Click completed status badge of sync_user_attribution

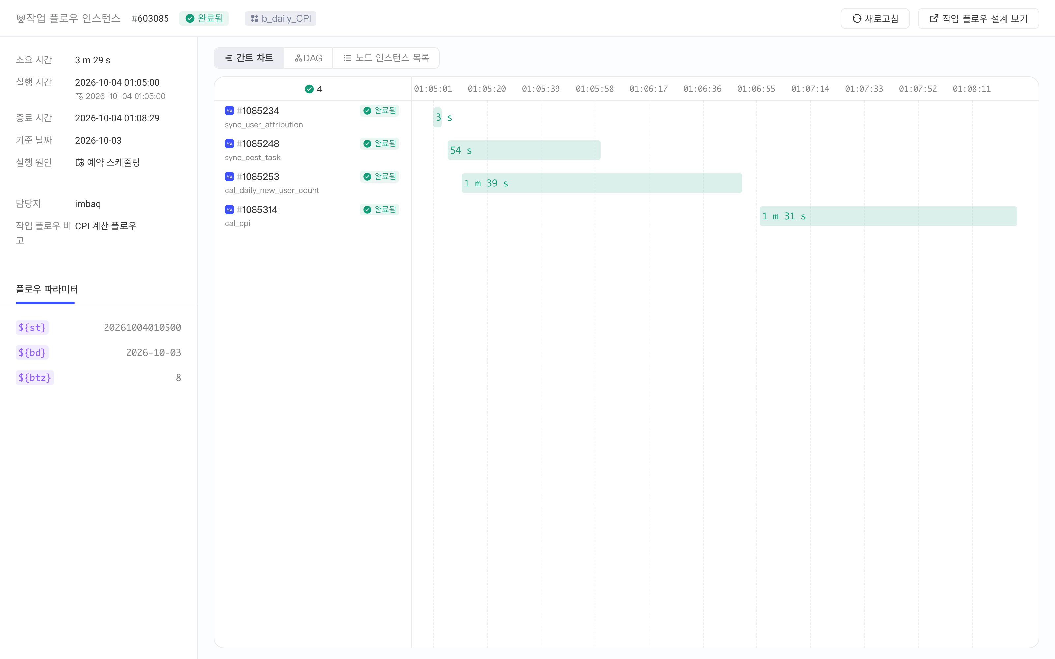pos(379,111)
